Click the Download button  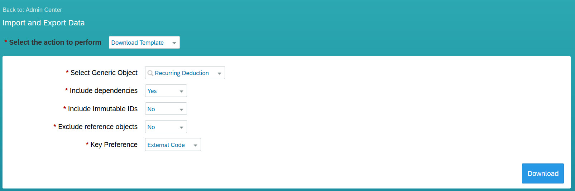(x=543, y=173)
